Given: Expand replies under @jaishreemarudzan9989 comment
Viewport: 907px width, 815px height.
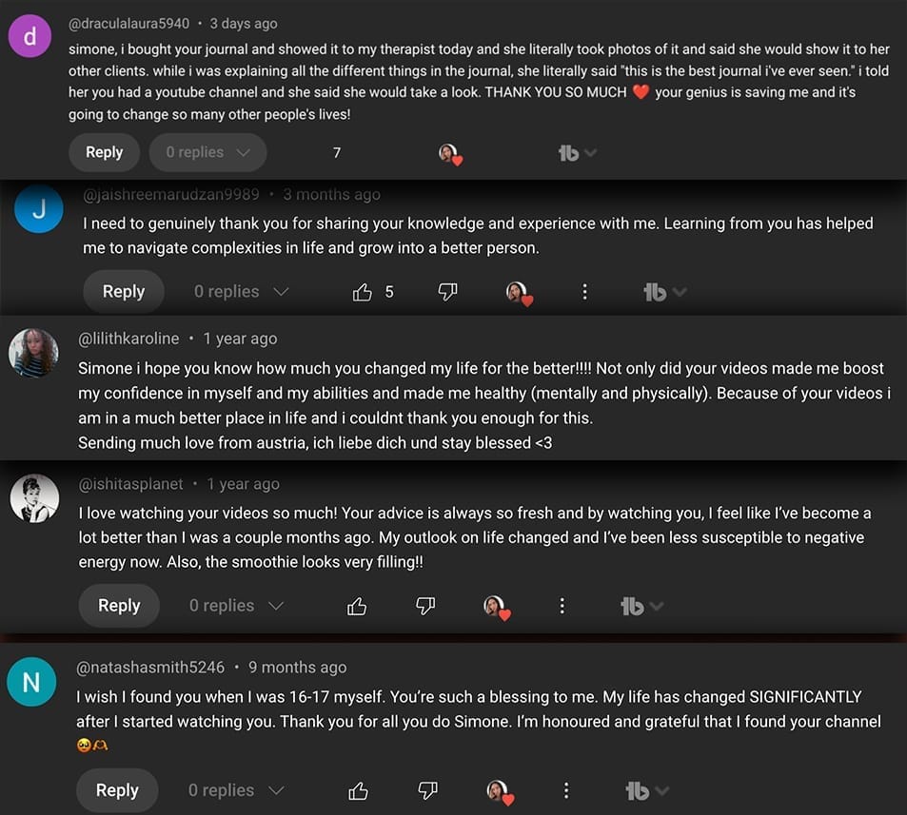Looking at the screenshot, I should (x=241, y=292).
